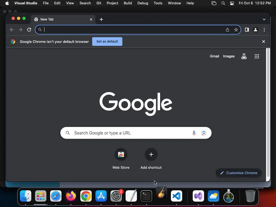Open App Store from the Dock
Image resolution: width=276 pixels, height=207 pixels.
101,196
